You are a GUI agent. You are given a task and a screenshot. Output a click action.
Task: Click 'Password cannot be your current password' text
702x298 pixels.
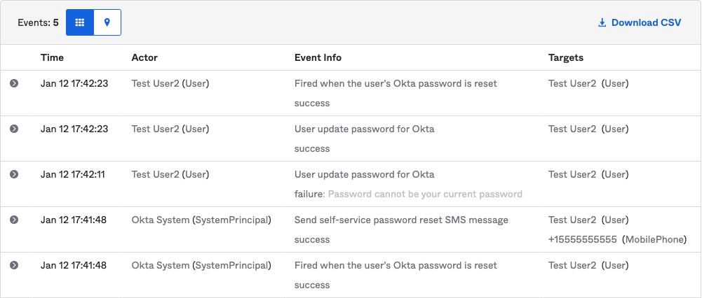[425, 194]
